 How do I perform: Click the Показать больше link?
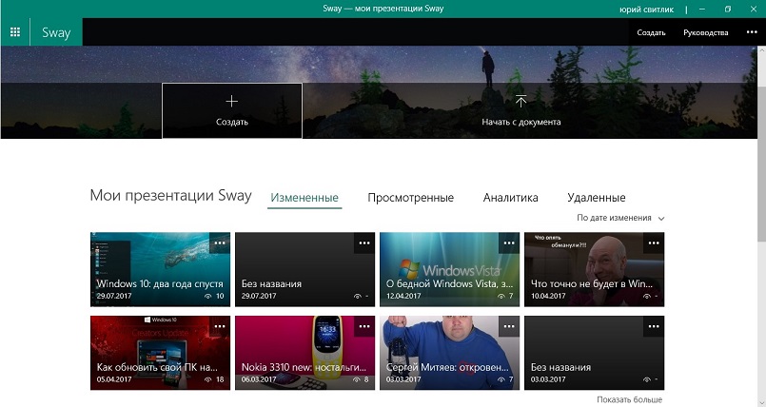click(x=629, y=399)
